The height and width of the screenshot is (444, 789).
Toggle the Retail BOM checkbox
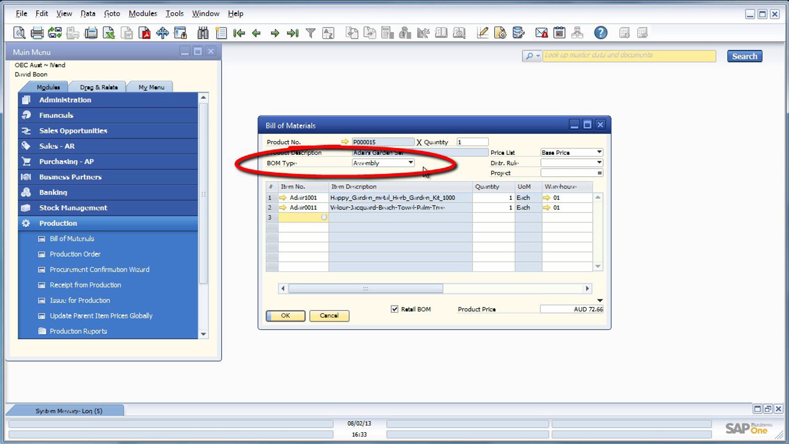(394, 309)
